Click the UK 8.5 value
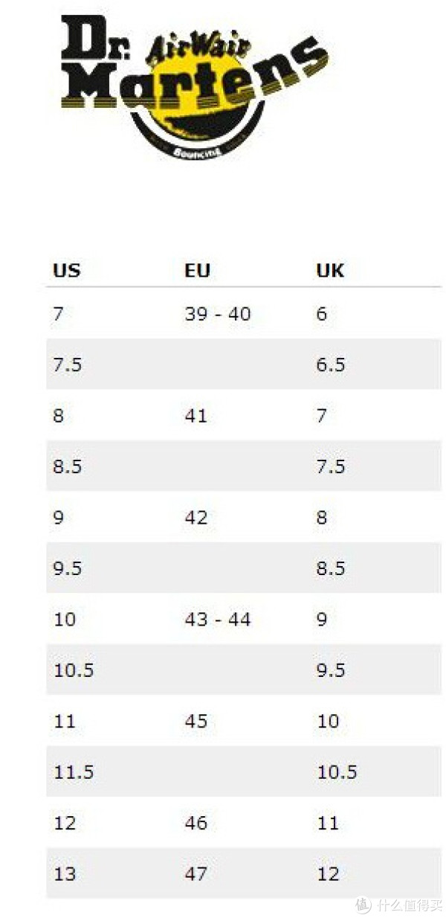 coord(331,568)
